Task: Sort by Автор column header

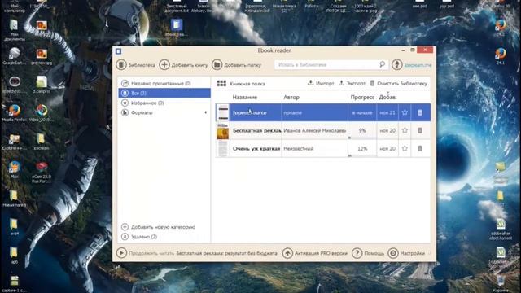Action: (x=291, y=98)
